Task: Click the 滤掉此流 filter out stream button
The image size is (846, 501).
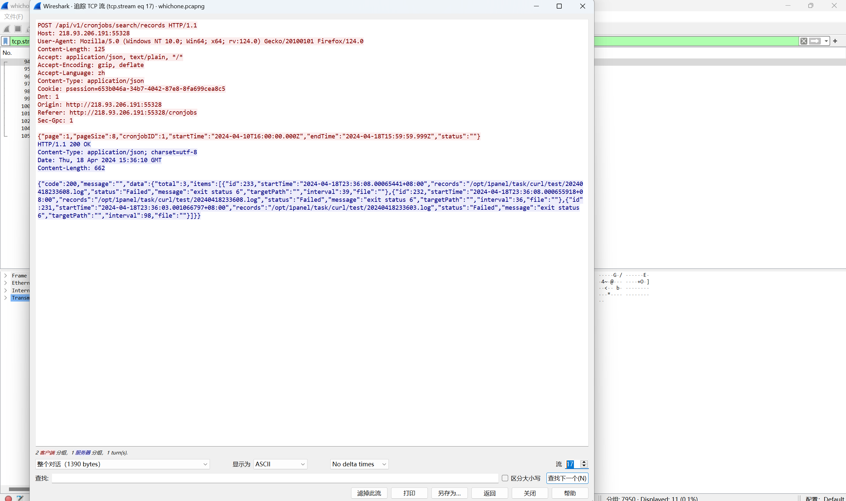Action: click(x=369, y=493)
